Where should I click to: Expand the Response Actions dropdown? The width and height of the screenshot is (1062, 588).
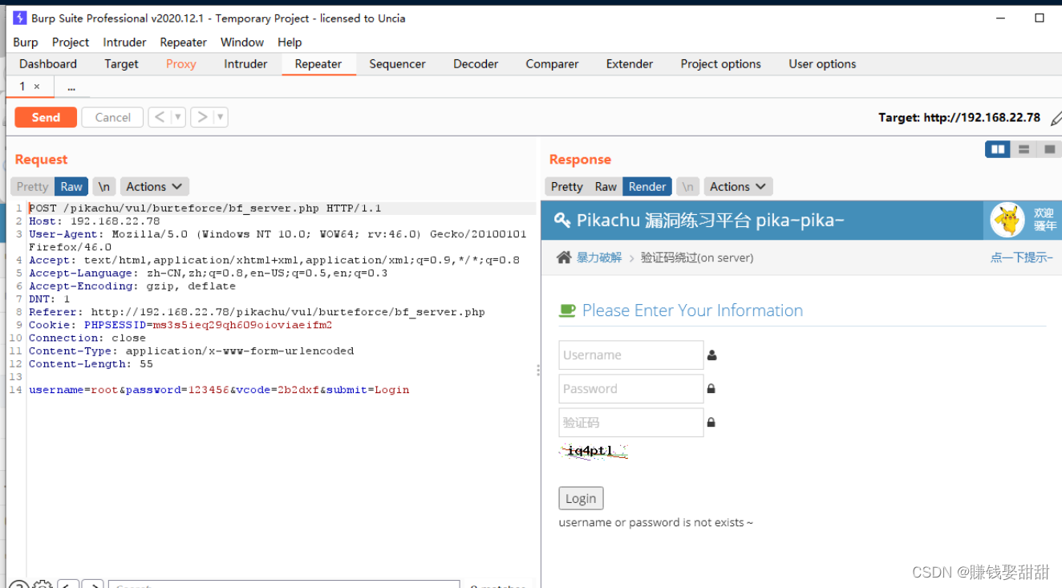tap(738, 186)
